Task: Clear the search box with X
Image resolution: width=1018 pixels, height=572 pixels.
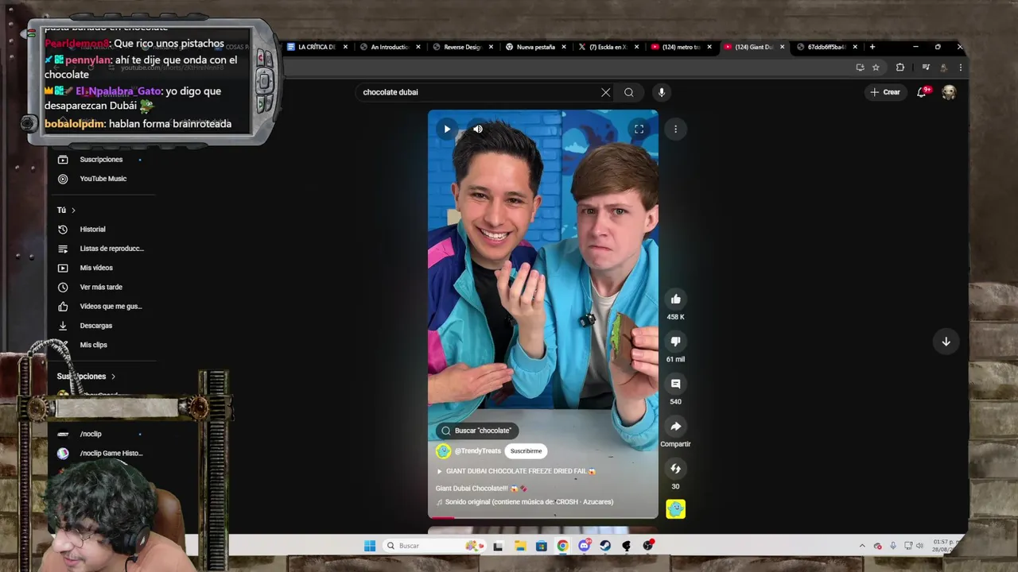Action: 605,92
